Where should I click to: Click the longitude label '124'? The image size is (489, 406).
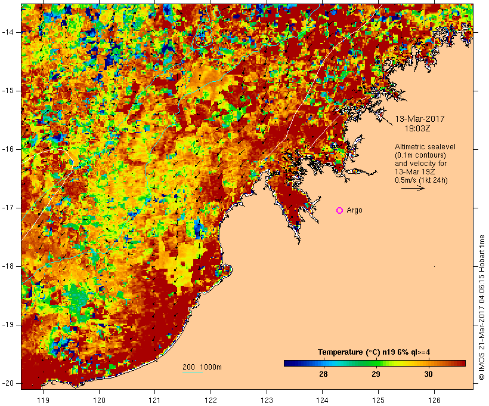(x=323, y=400)
